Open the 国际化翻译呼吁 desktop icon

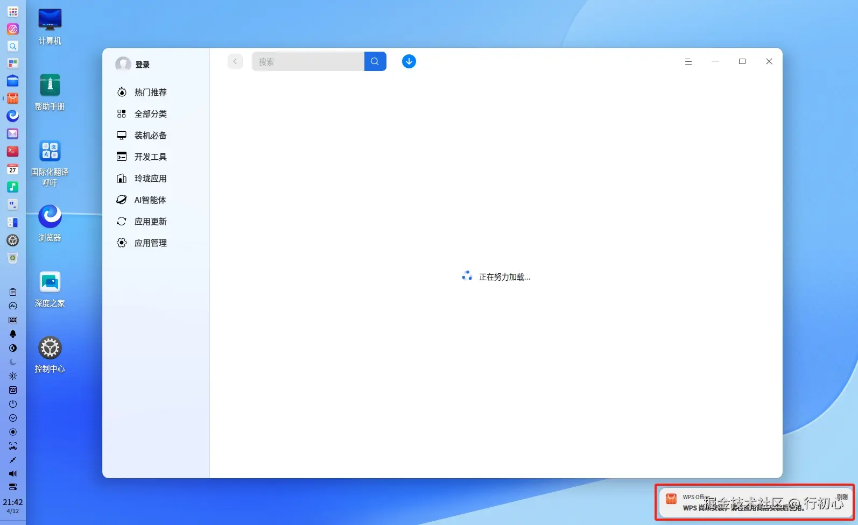pos(50,163)
